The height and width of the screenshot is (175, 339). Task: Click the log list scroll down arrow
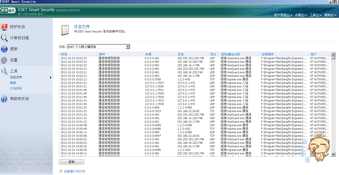(x=333, y=154)
